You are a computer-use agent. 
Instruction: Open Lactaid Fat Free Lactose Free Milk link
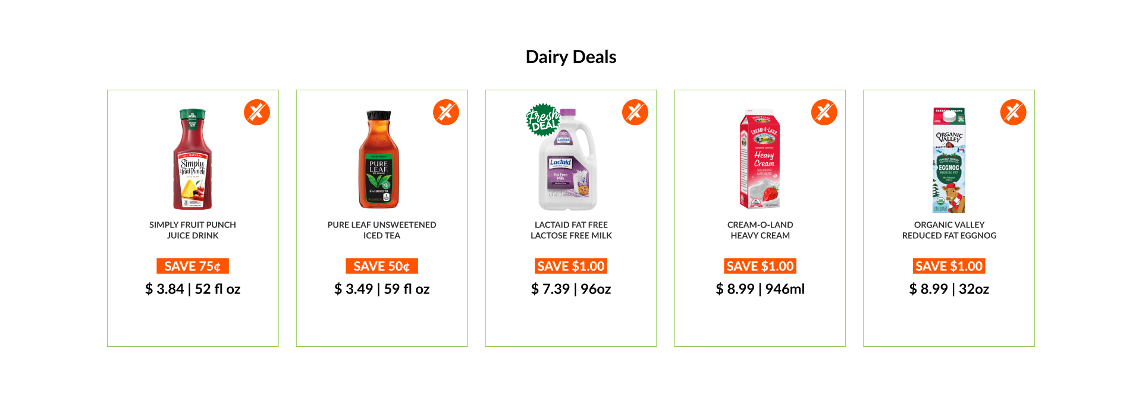571,230
